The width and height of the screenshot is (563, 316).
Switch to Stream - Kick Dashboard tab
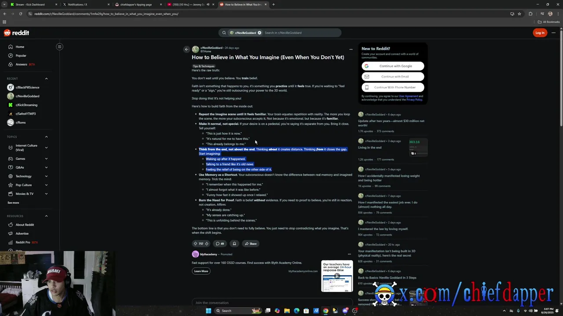[30, 4]
